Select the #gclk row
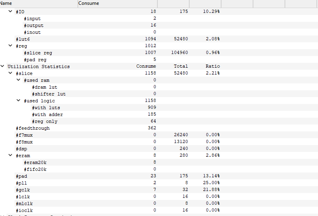Image resolution: width=318 pixels, height=216 pixels. pos(23,190)
